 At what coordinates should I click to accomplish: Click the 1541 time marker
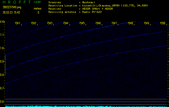18,24
